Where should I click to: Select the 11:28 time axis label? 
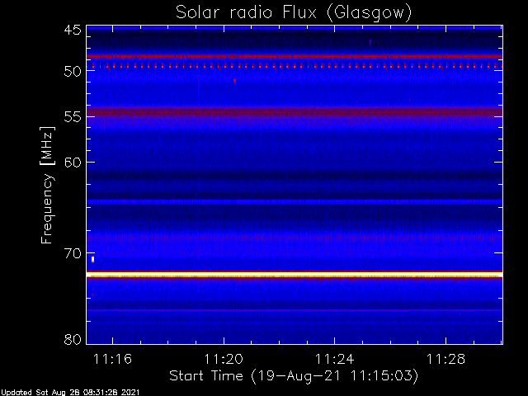(x=445, y=359)
